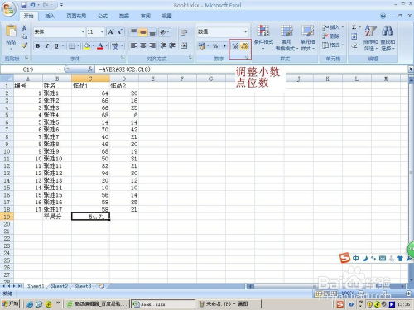Click the Format cells button

click(333, 45)
